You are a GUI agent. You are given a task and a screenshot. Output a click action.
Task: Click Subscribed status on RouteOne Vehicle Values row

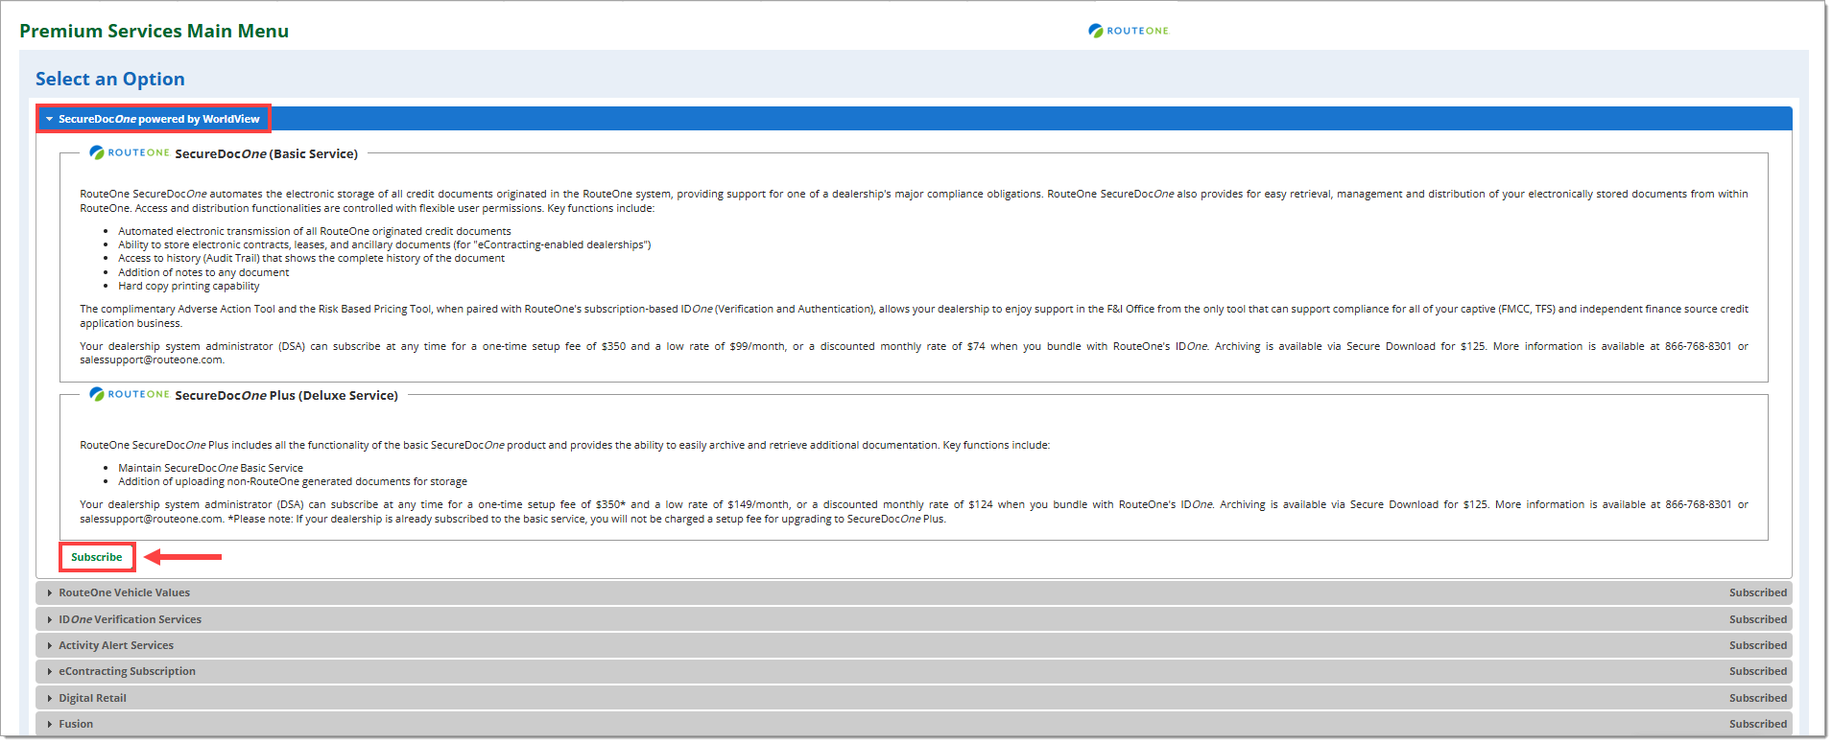point(1758,592)
